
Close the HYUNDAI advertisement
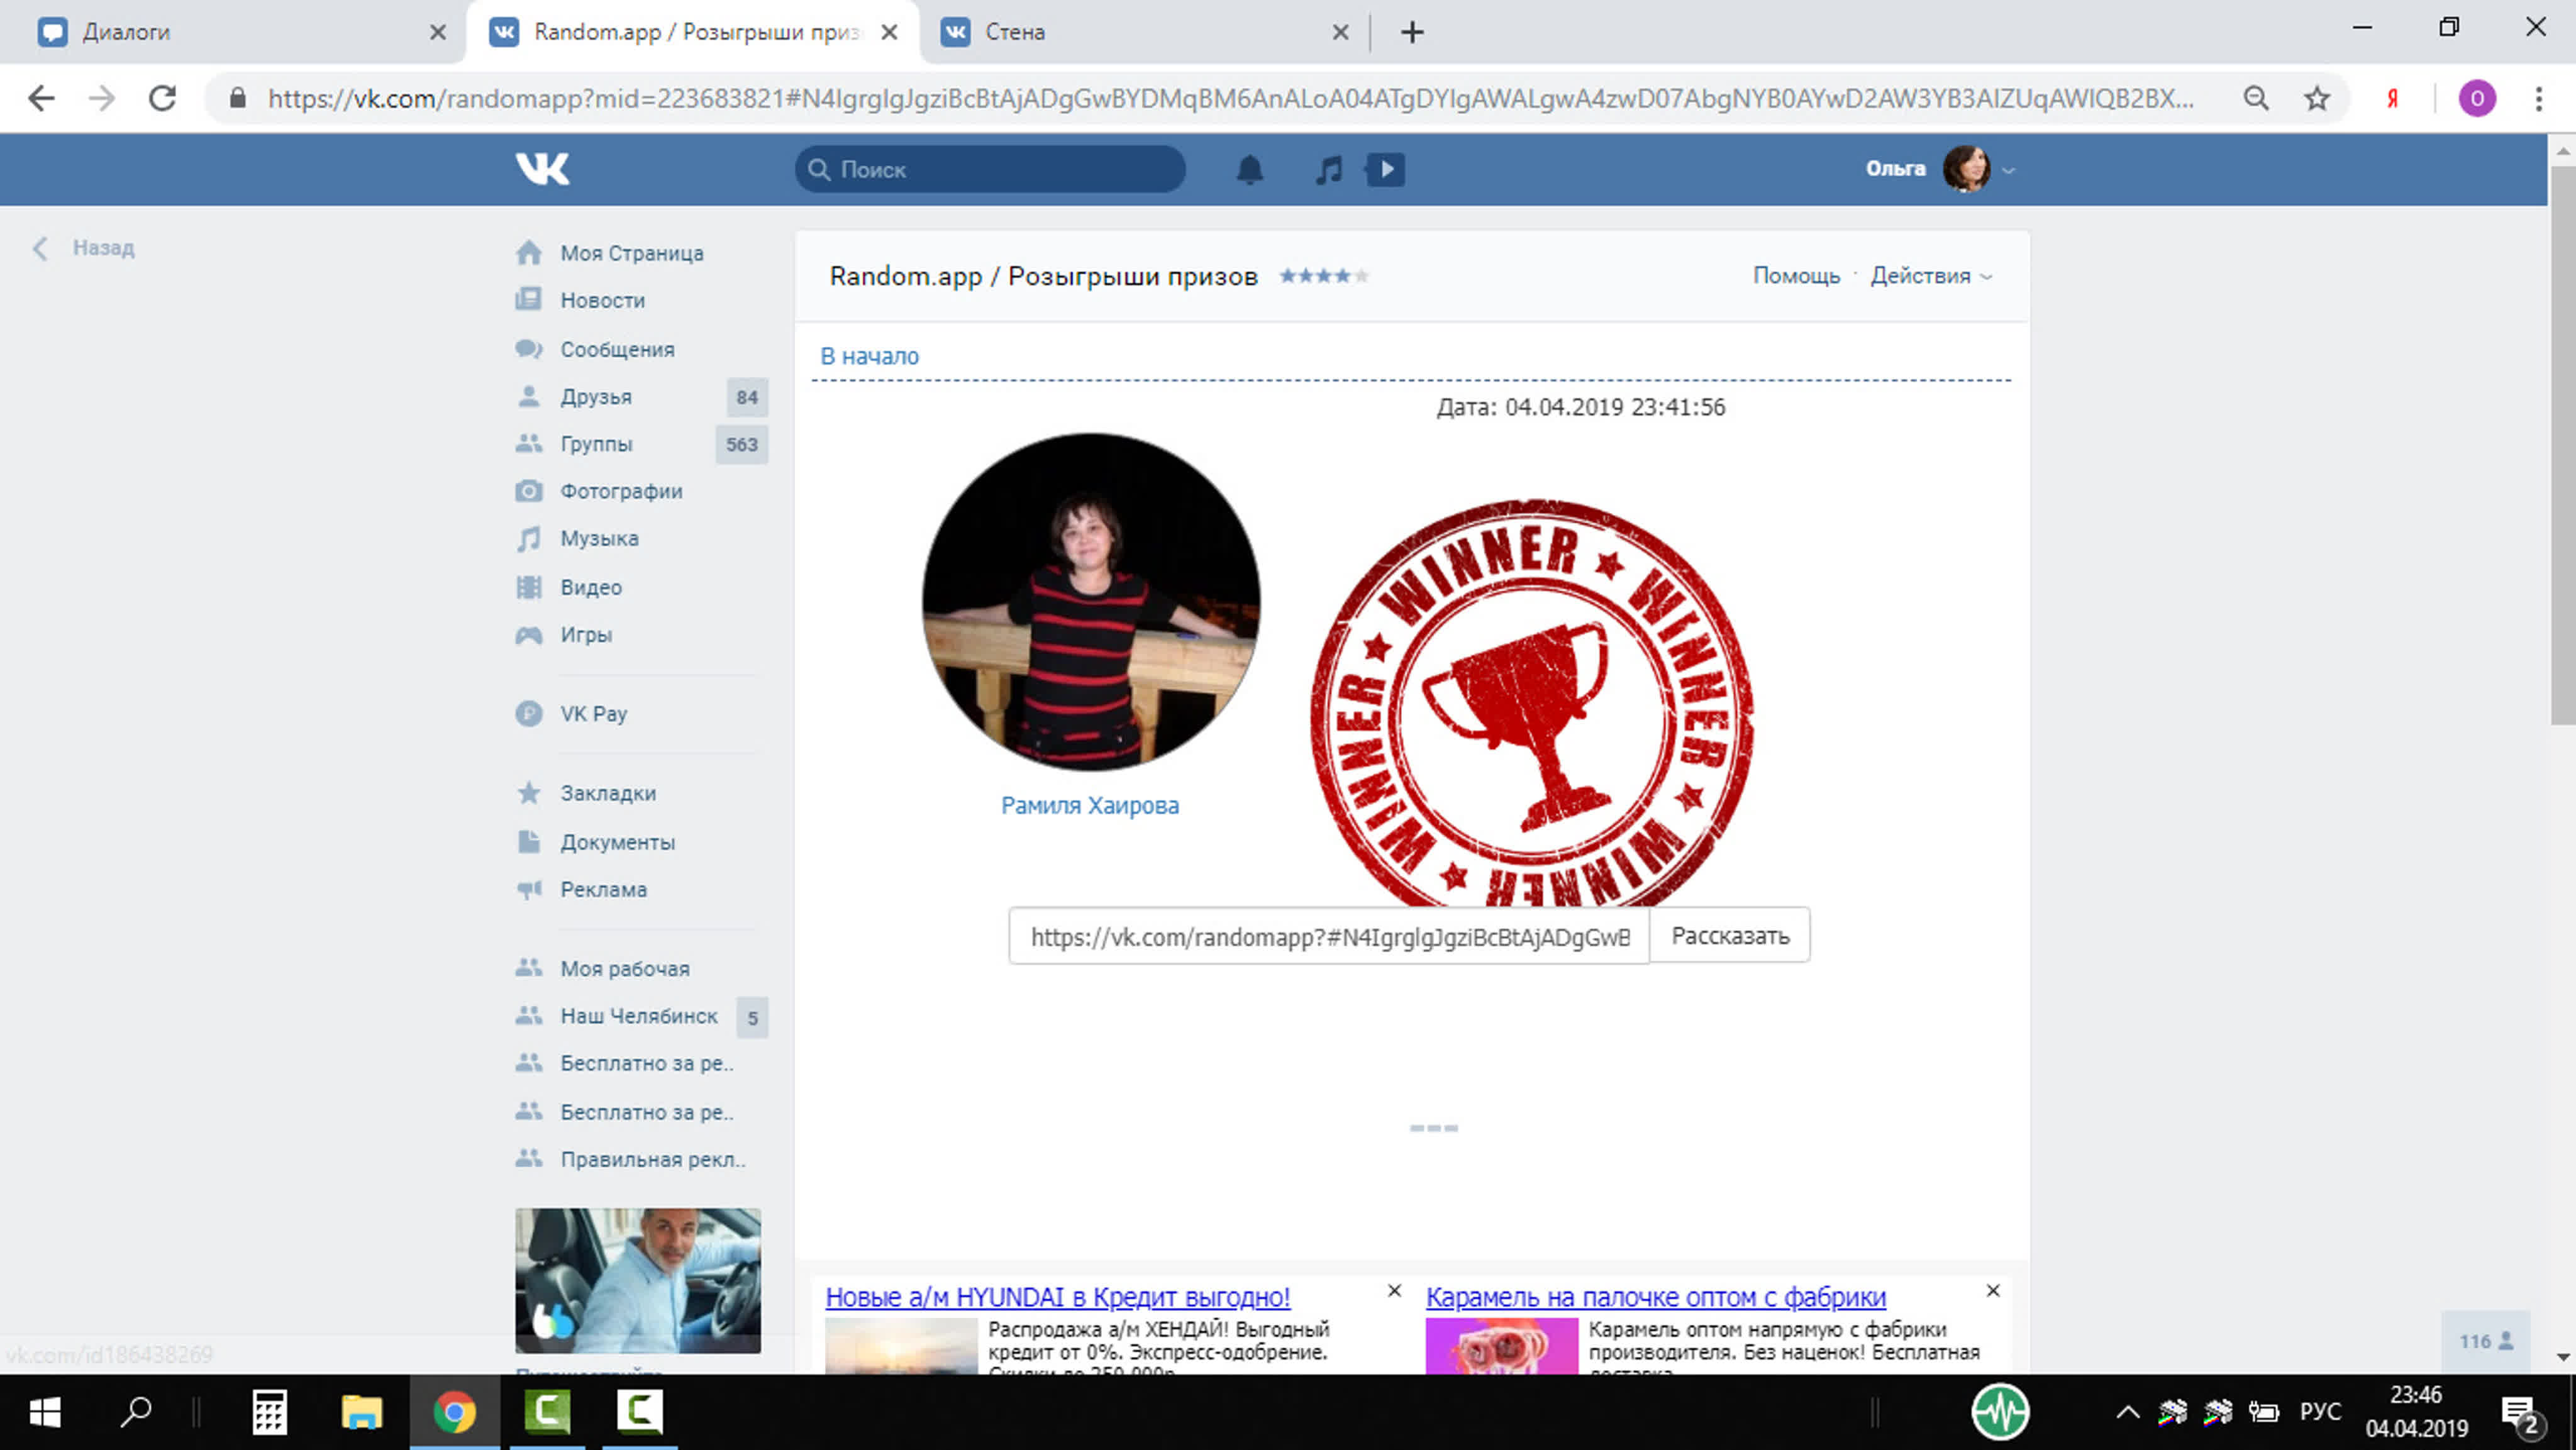1394,1291
